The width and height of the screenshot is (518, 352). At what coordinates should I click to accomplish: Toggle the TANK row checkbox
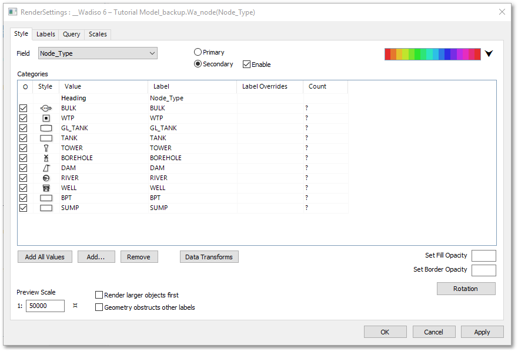tap(23, 138)
